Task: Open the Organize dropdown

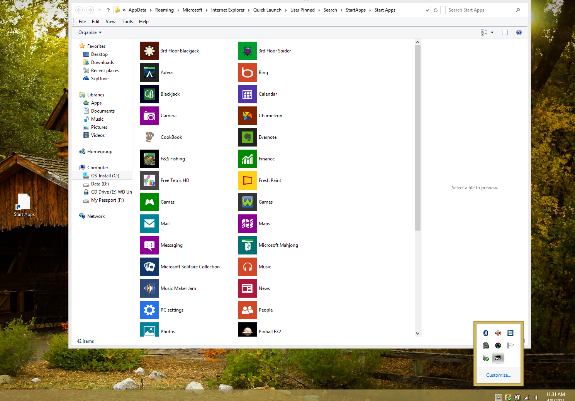Action: click(90, 32)
